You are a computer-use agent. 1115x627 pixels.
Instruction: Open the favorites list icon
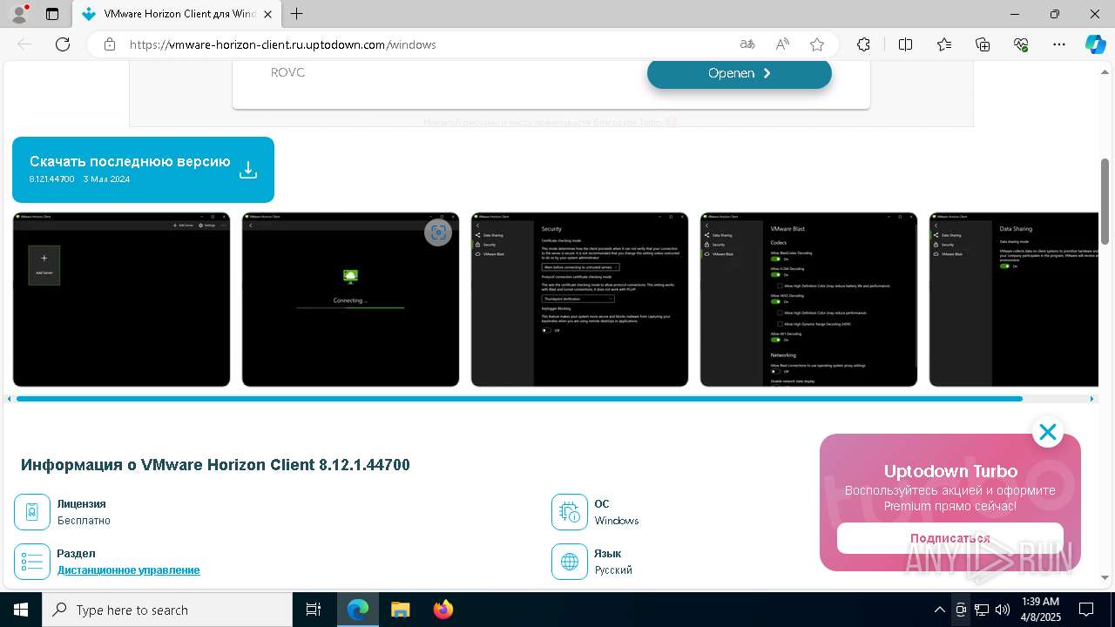pos(944,44)
